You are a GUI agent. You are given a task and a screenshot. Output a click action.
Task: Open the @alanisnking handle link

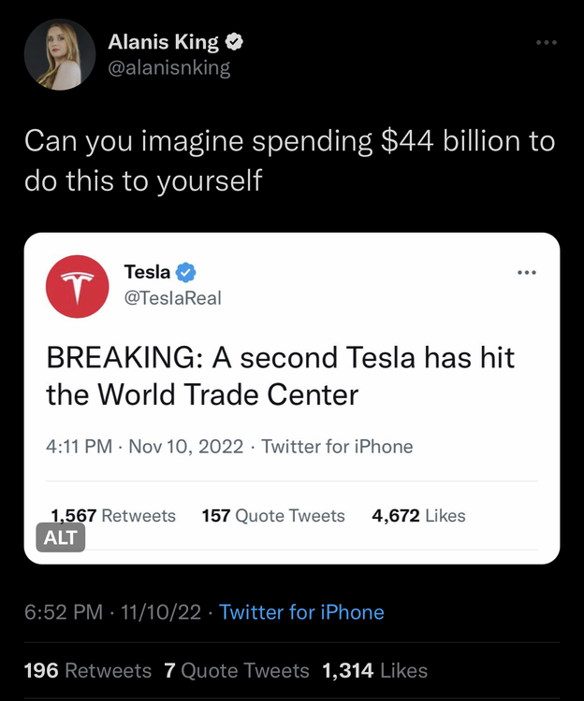click(168, 68)
